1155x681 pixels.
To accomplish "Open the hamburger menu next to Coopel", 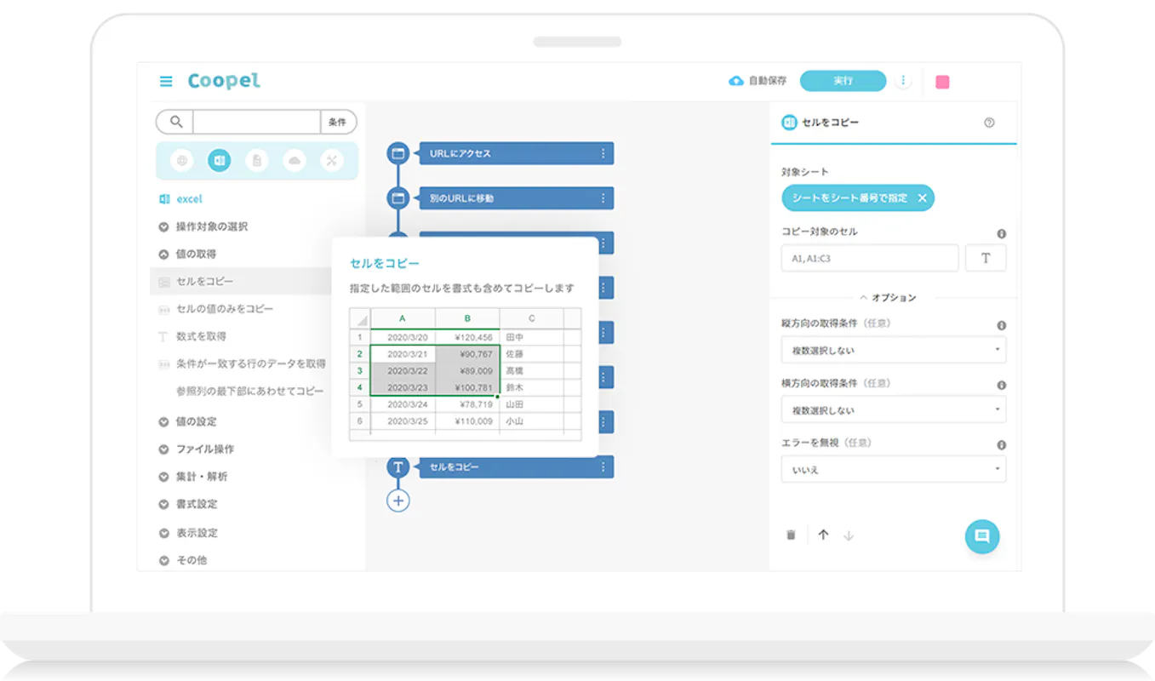I will point(166,82).
